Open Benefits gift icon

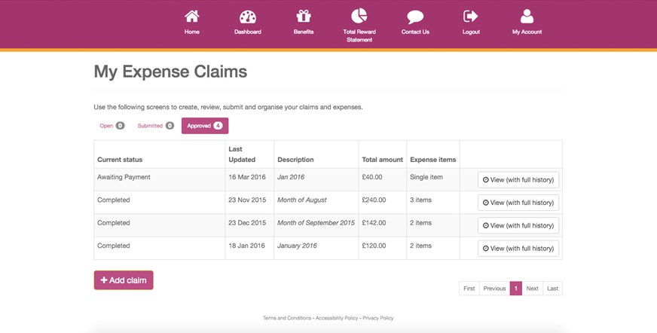coord(304,17)
